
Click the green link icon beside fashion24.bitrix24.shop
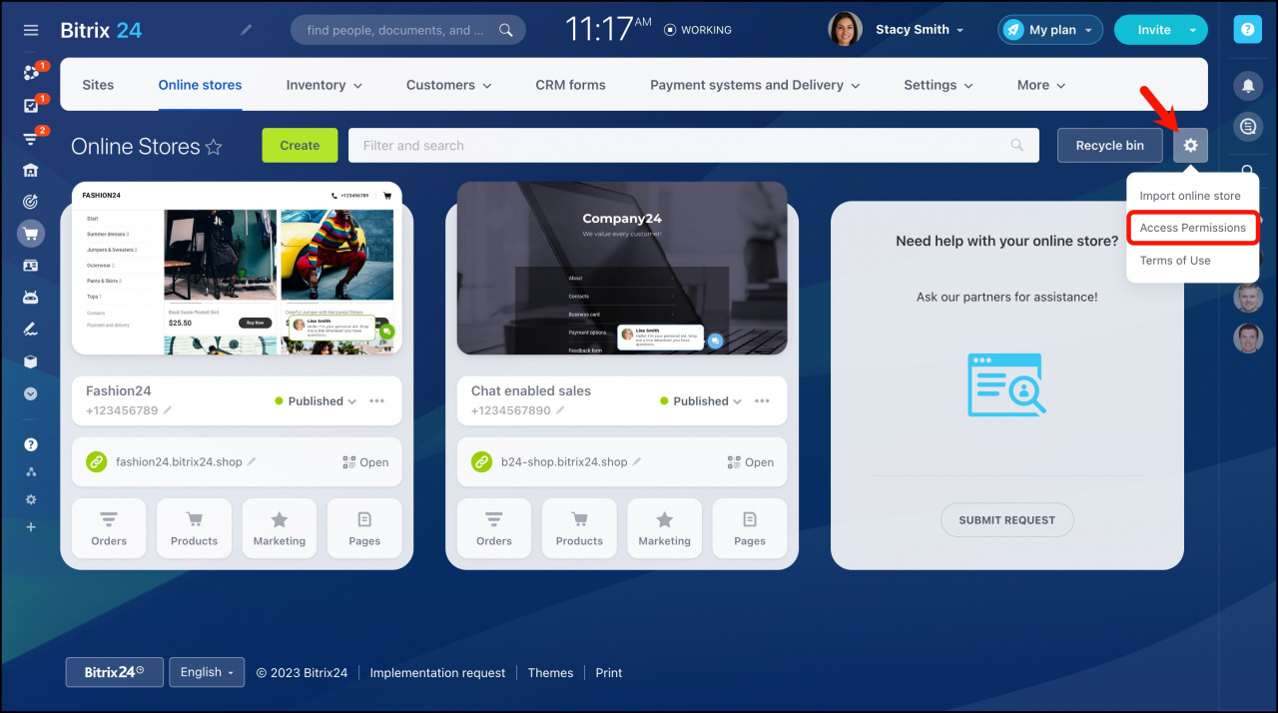point(97,461)
